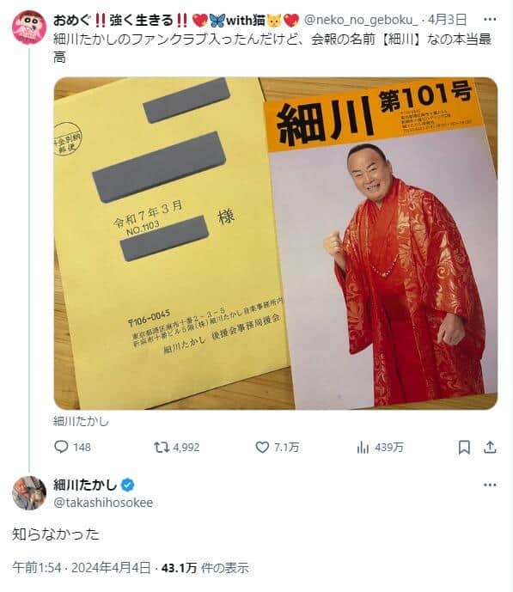Viewport: 513px width, 592px height.
Task: Open more options on 細川たかし reply
Action: click(x=490, y=485)
